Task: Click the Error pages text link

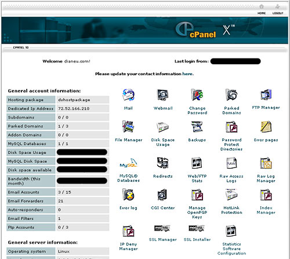Action: point(266,140)
